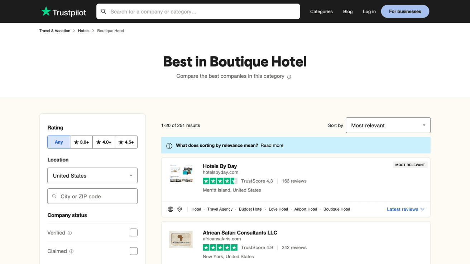
Task: Open Categories in the top navigation
Action: click(x=321, y=11)
